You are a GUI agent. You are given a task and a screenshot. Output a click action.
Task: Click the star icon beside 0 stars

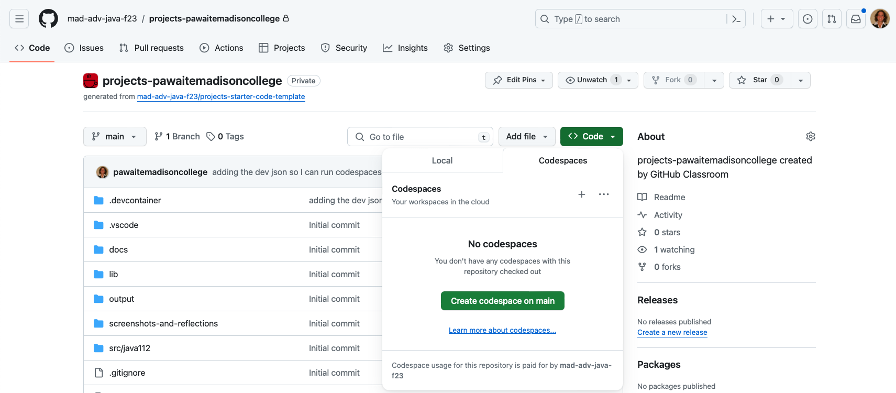pos(642,232)
